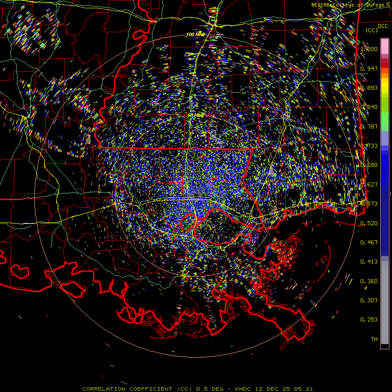
Task: Select the 0.787 scale value
Action: (x=369, y=126)
